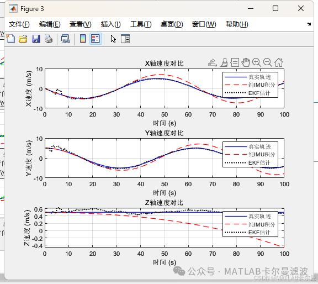
Task: Click the data tips icon above the plot
Action: (x=235, y=62)
